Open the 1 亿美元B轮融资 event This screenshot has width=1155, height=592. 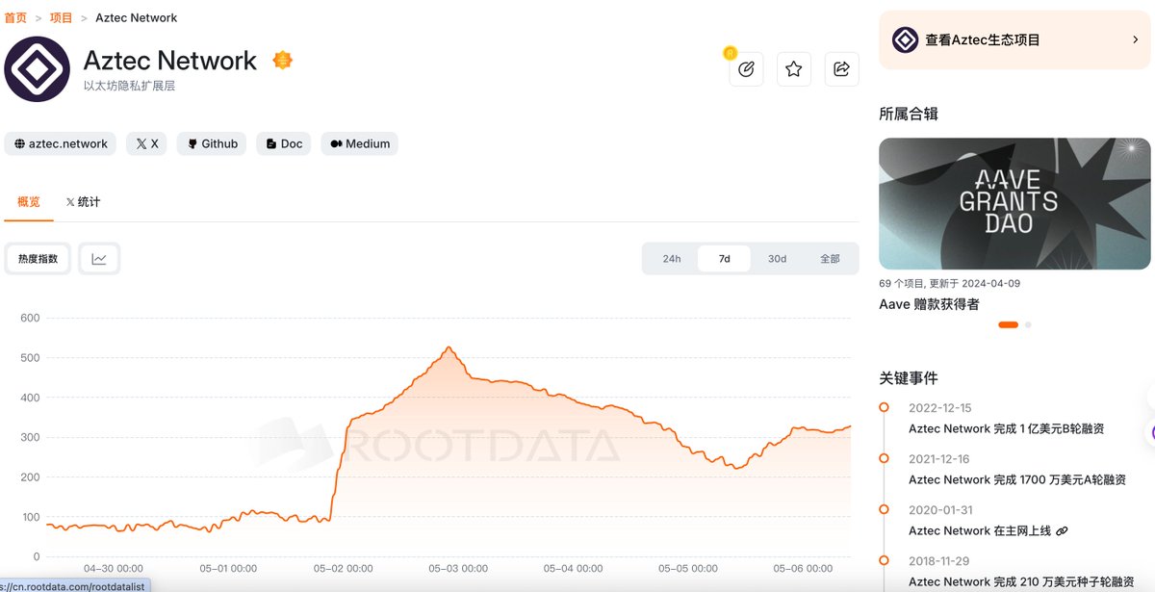click(1006, 428)
